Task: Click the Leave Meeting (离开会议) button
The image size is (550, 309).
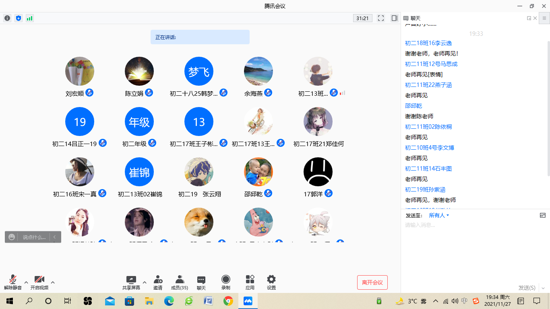Action: tap(372, 282)
